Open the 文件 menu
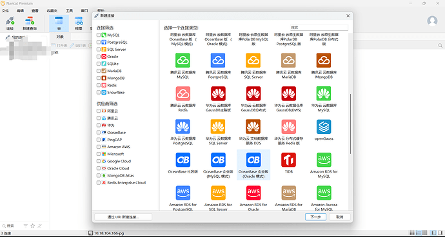This screenshot has width=445, height=237. 5,11
